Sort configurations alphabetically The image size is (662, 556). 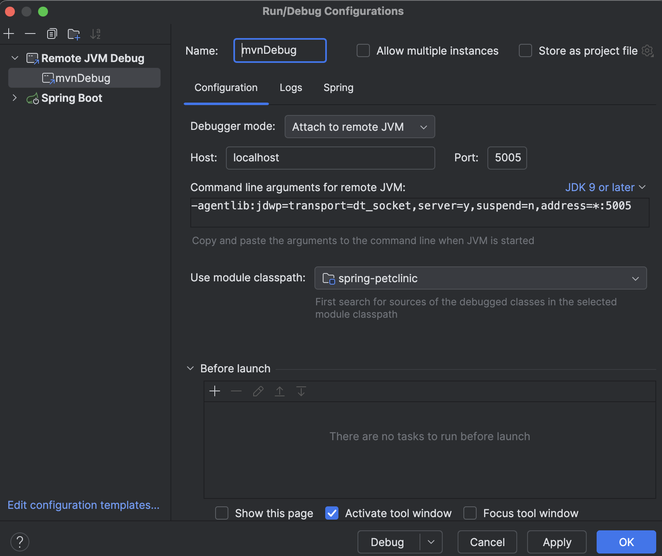(x=96, y=34)
